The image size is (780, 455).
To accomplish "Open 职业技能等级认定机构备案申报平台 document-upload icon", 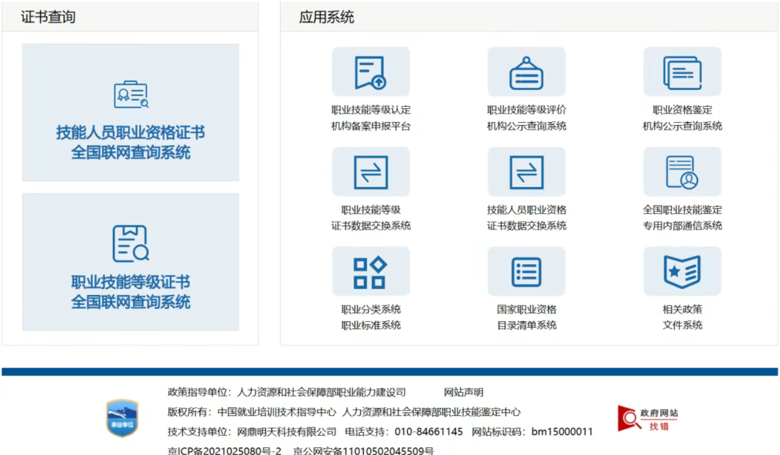I will coord(371,72).
